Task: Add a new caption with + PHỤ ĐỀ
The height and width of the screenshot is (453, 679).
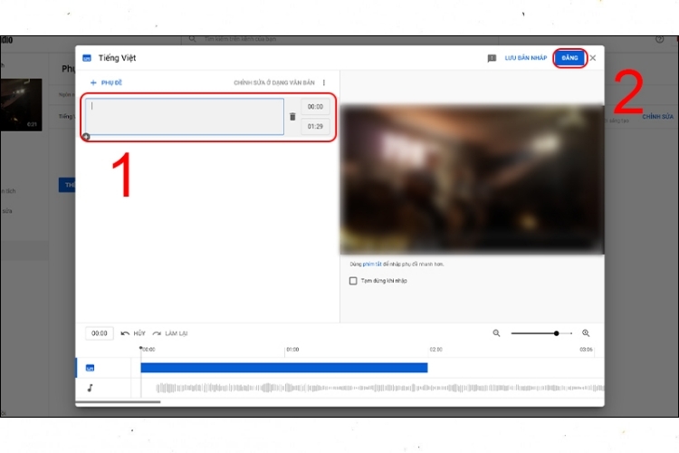Action: 106,82
